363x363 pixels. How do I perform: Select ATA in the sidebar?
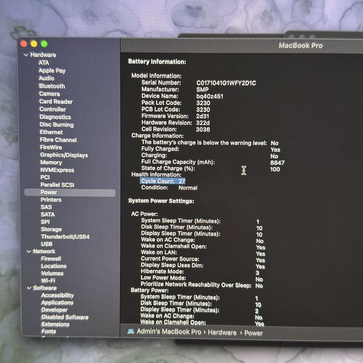point(44,63)
